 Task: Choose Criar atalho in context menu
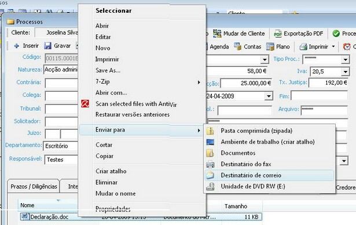pos(111,171)
